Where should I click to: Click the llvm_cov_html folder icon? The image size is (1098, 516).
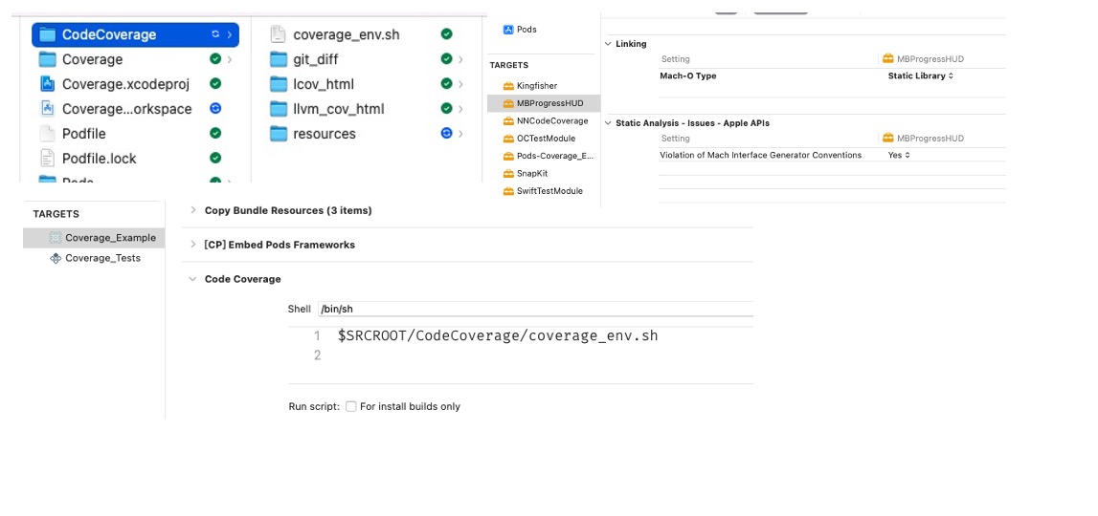[279, 109]
